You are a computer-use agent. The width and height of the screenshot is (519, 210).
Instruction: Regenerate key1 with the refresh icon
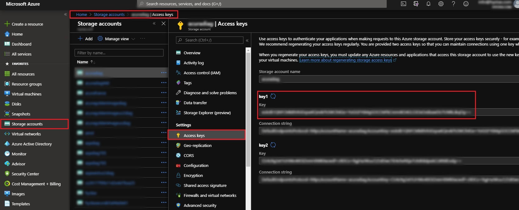coord(273,96)
